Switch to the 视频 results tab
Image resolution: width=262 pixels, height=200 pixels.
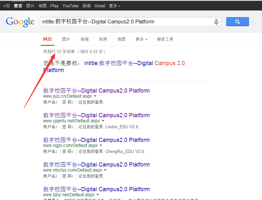coord(103,39)
